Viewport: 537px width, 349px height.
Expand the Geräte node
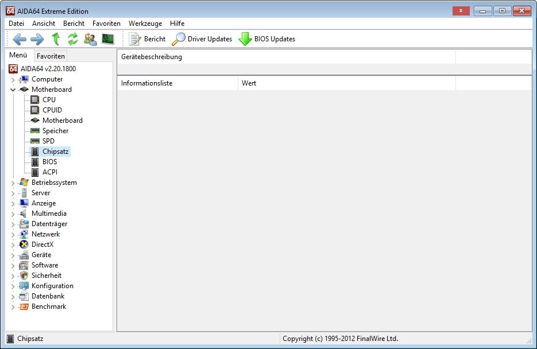(x=13, y=255)
